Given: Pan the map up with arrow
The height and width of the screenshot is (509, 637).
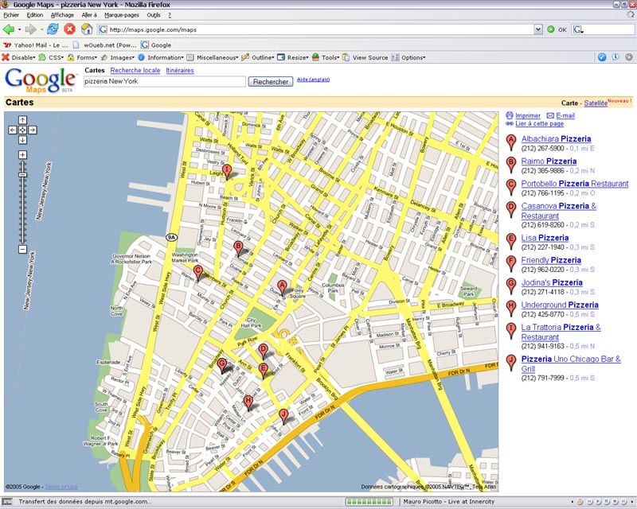Looking at the screenshot, I should click(23, 120).
